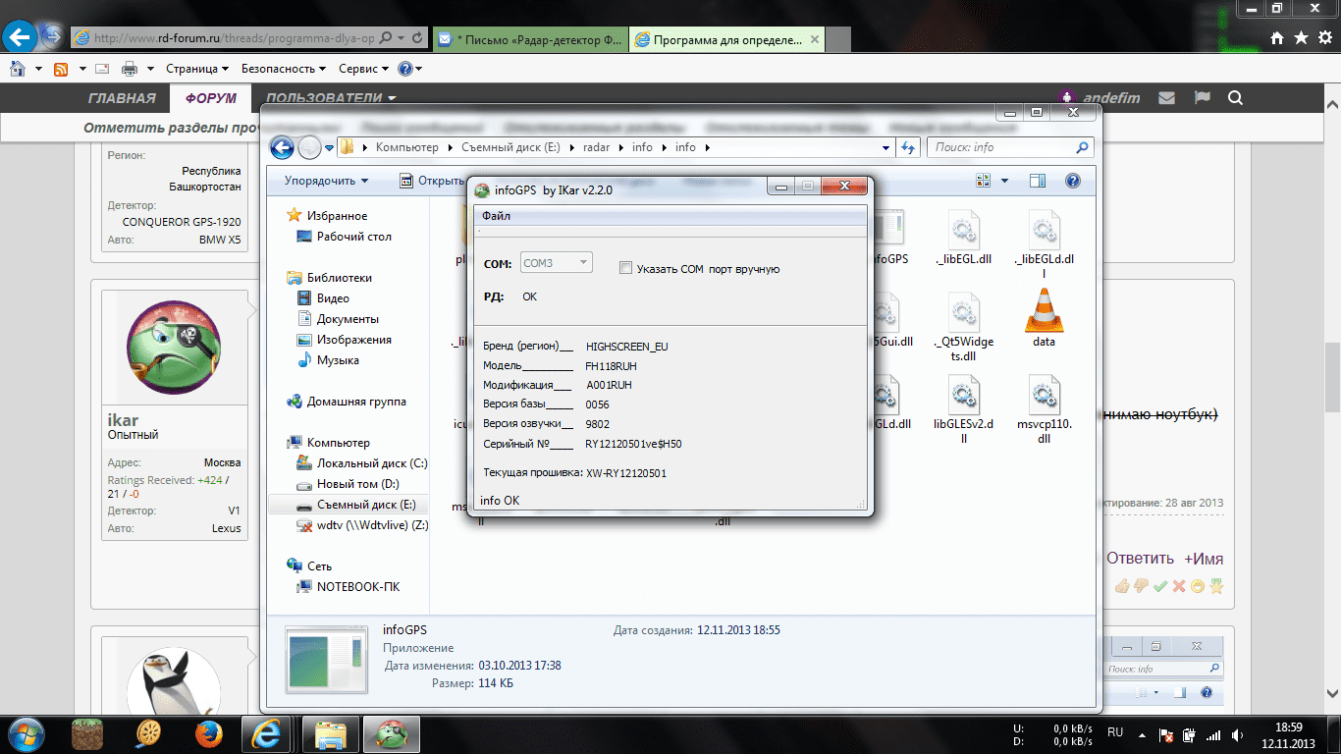Enable 'Указать COM порт вручную' checkbox
The image size is (1341, 754).
coord(626,268)
